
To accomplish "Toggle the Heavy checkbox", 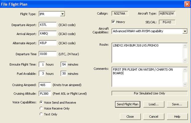I will click(113, 22).
